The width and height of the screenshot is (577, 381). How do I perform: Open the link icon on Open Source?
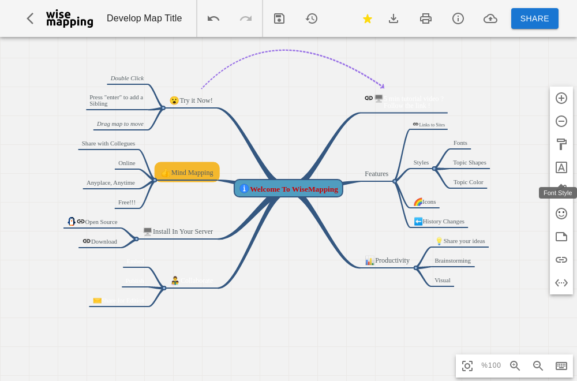81,221
